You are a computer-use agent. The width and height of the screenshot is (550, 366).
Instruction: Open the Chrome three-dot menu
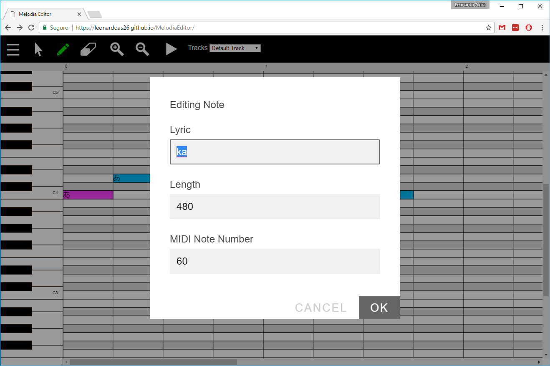542,28
